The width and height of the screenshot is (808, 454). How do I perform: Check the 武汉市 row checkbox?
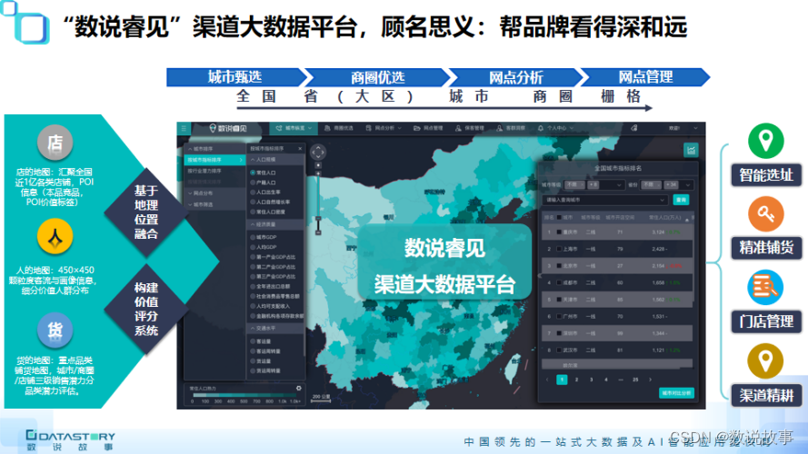[559, 350]
